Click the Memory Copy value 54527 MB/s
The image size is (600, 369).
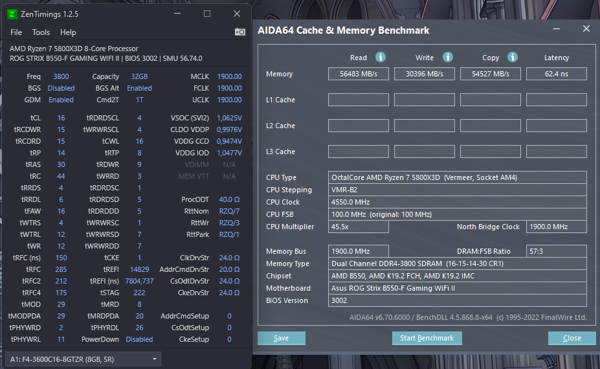pos(491,74)
